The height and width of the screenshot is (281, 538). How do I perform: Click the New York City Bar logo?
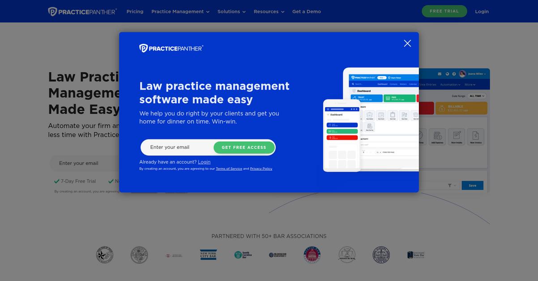coord(208,255)
